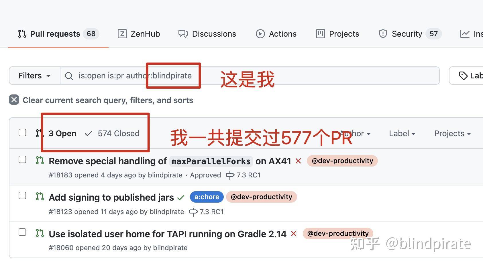Open the Discussions tab
Image resolution: width=483 pixels, height=265 pixels.
[207, 34]
